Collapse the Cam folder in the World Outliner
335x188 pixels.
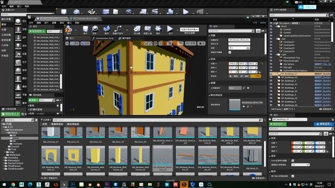(x=276, y=39)
